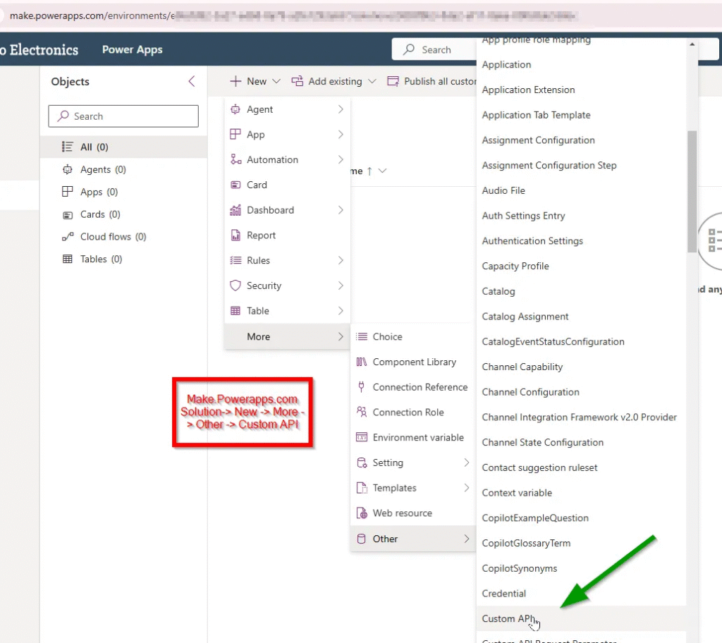The width and height of the screenshot is (722, 643).
Task: Click the Report icon in the New menu
Action: (235, 235)
